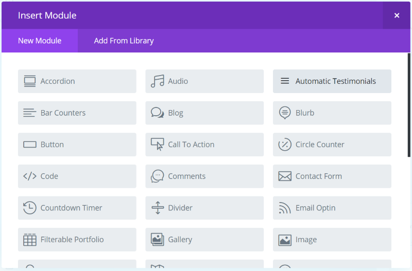This screenshot has height=271, width=412.
Task: Click the Divider arrows icon
Action: coord(158,208)
